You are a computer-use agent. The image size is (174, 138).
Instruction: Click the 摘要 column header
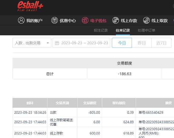(168, 103)
